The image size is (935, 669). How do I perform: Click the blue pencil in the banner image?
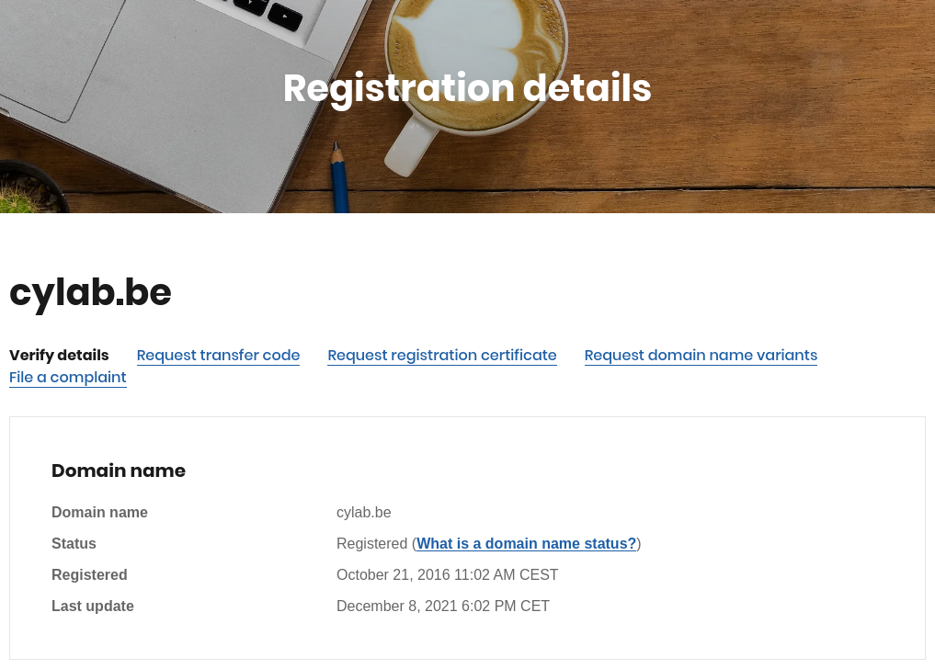[x=340, y=179]
